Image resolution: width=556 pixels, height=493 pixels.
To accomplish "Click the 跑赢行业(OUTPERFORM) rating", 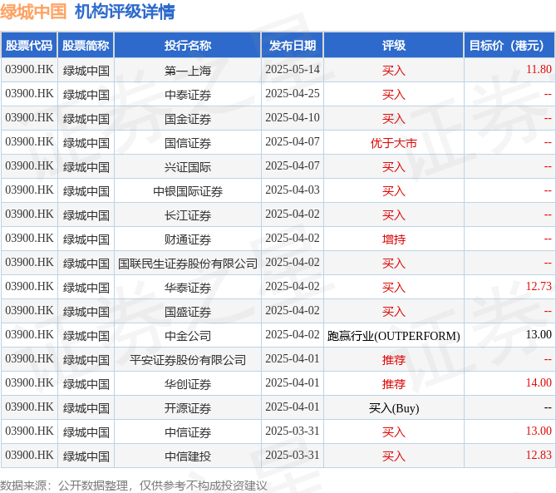I will point(394,336).
